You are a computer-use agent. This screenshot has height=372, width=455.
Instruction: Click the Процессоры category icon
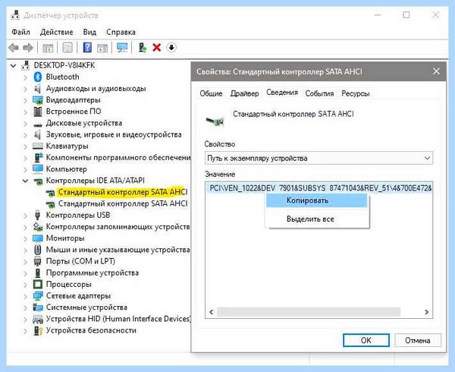click(x=38, y=284)
